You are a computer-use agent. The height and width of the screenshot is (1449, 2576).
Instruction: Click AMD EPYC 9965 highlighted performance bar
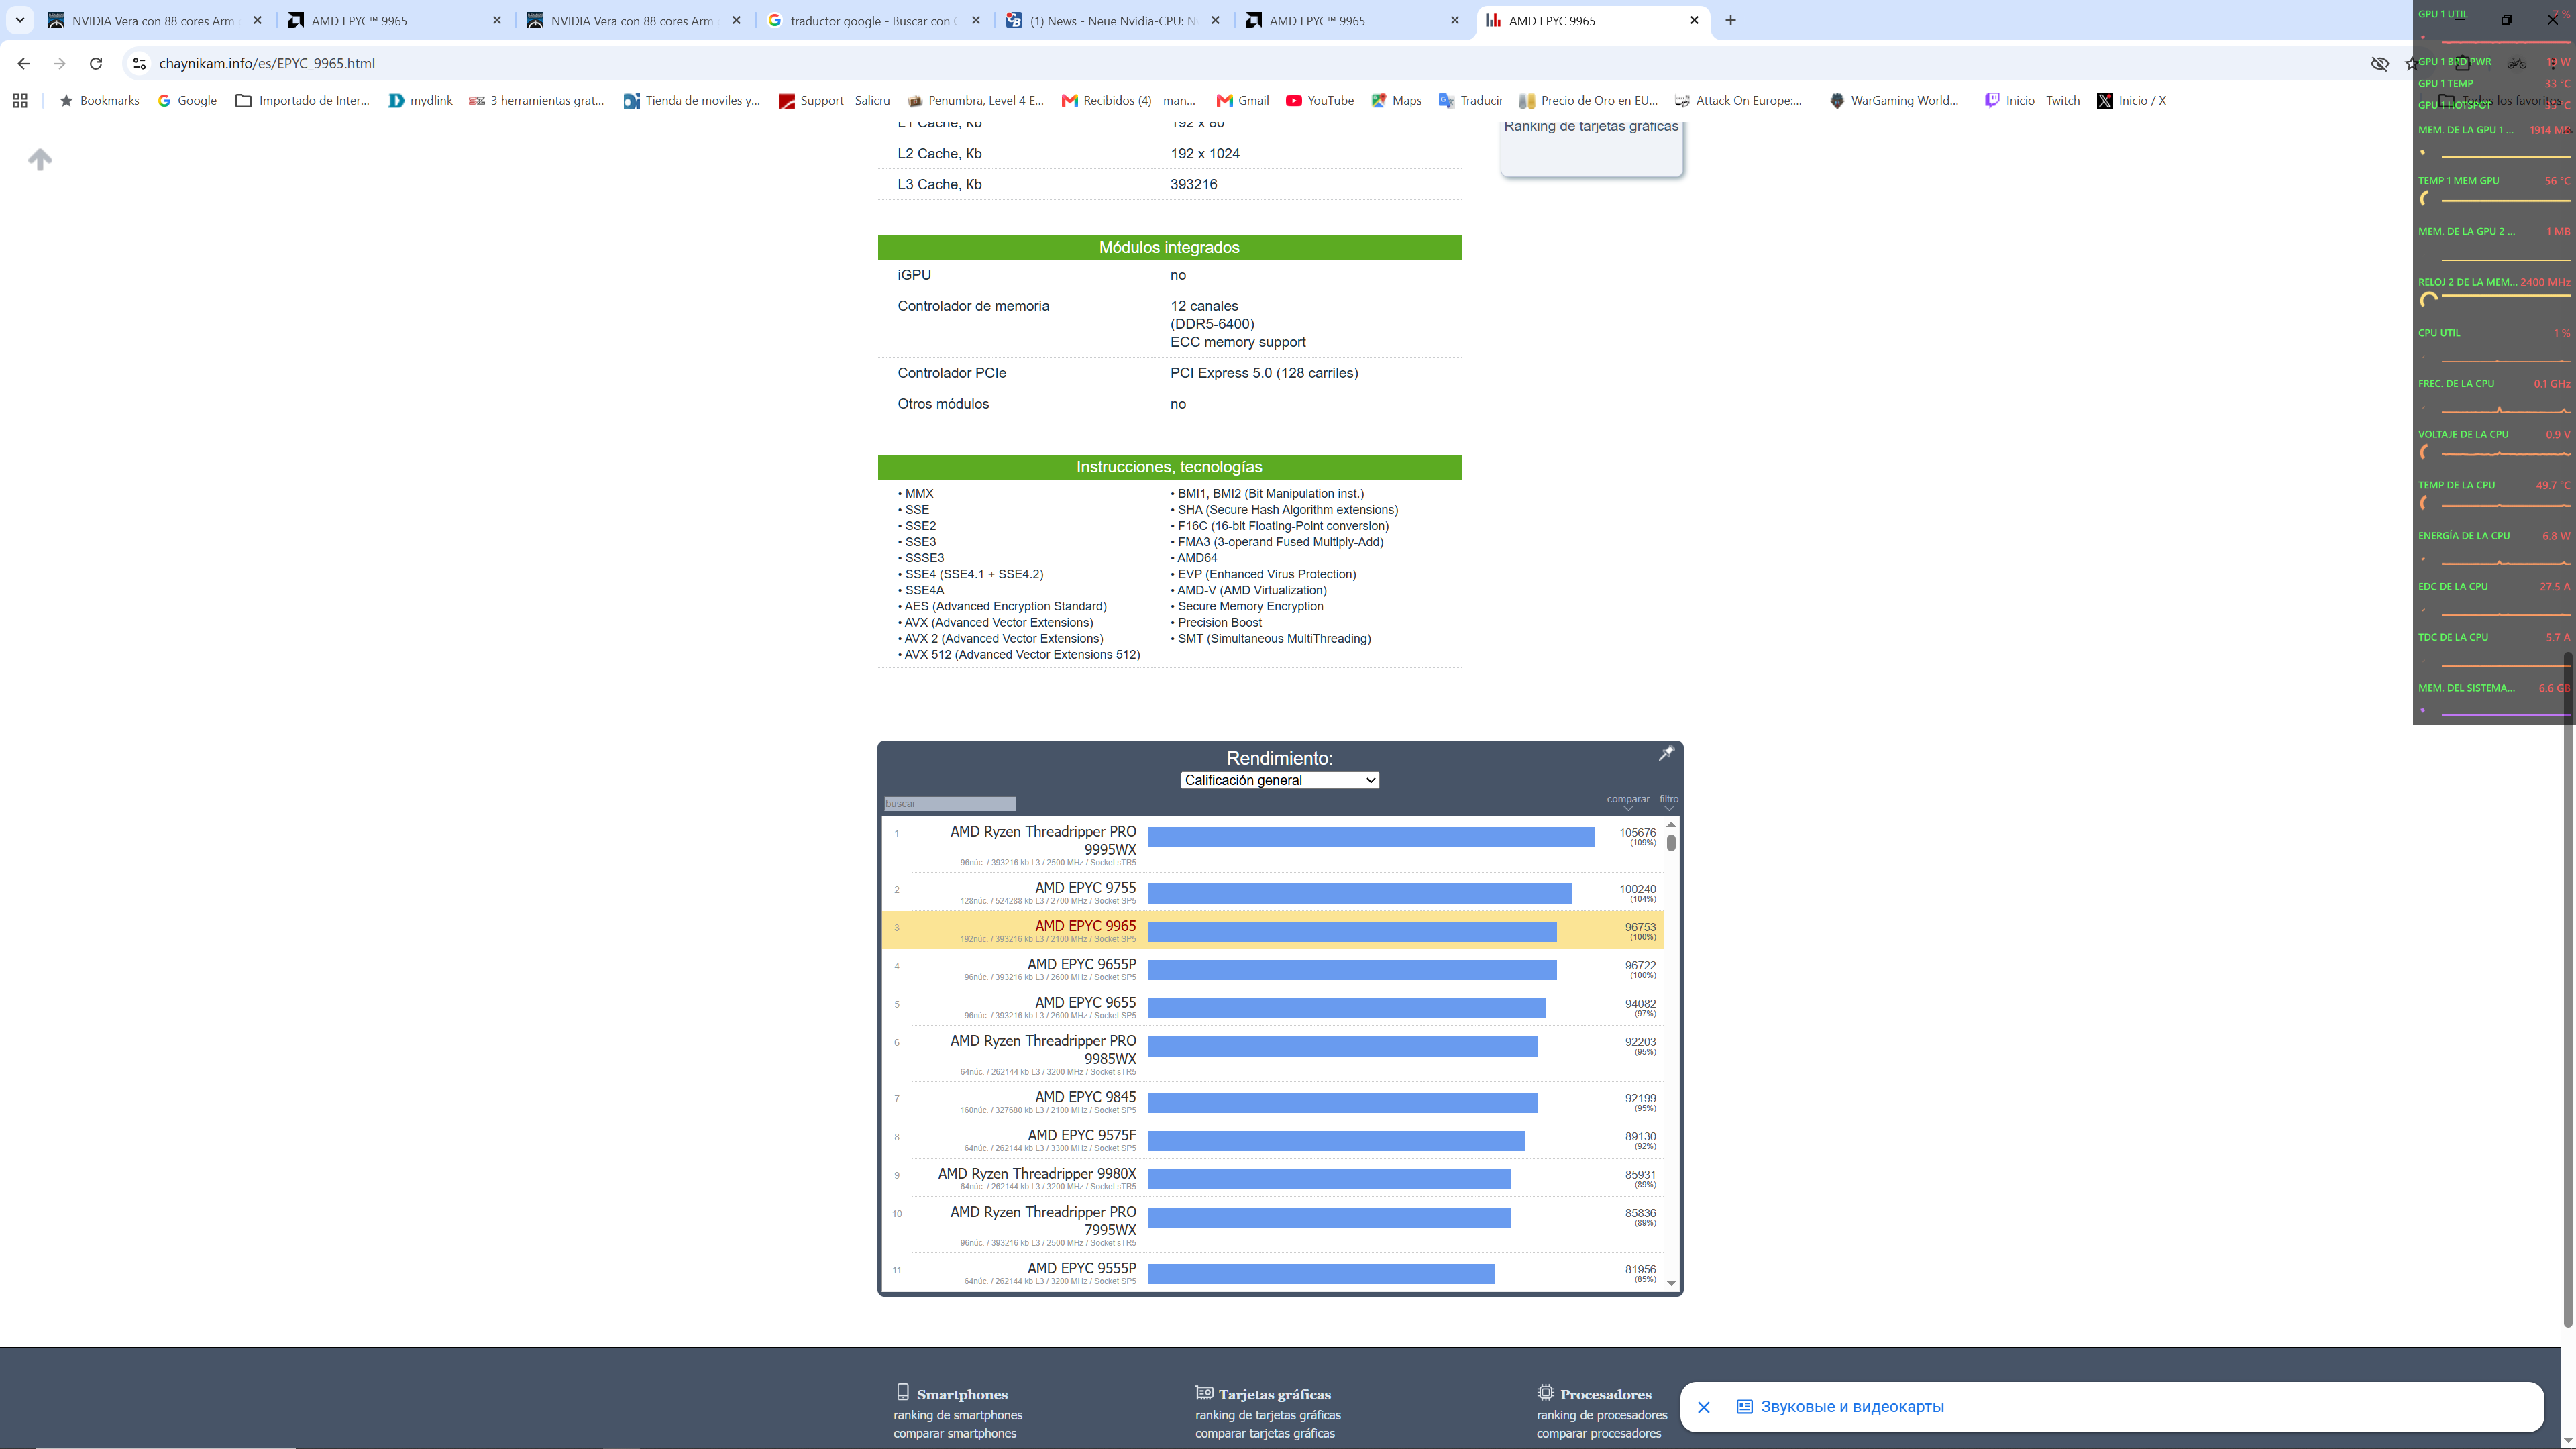coord(1352,932)
